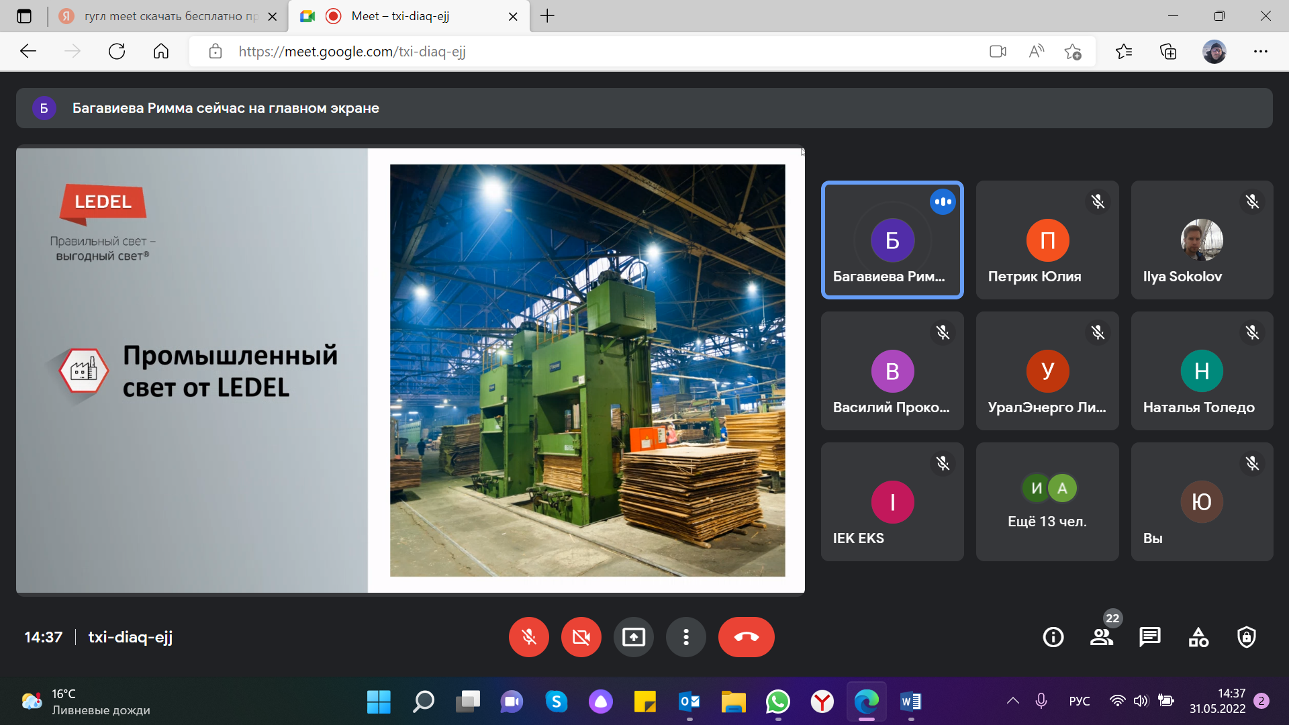1289x725 pixels.
Task: Open more options three-dot menu
Action: (685, 636)
